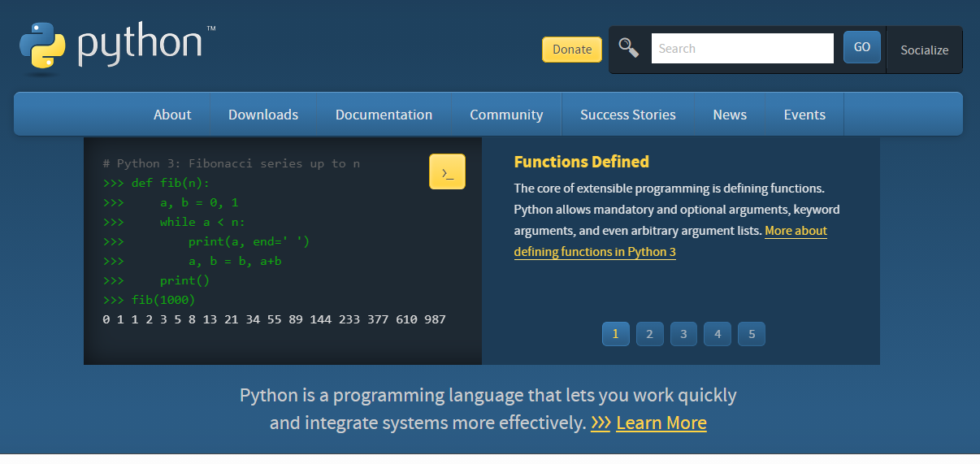980x464 pixels.
Task: Open the News menu
Action: 730,115
